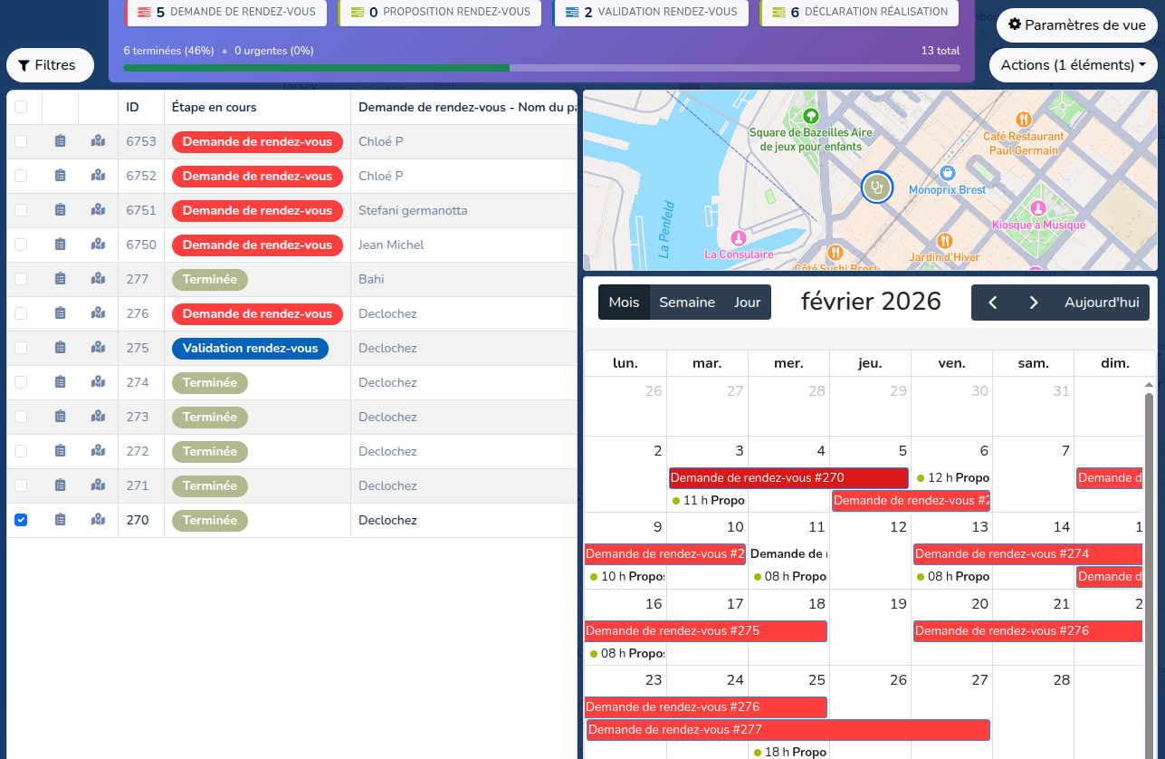The width and height of the screenshot is (1165, 759).
Task: Open clipboard icon for row 274
Action: 60,382
